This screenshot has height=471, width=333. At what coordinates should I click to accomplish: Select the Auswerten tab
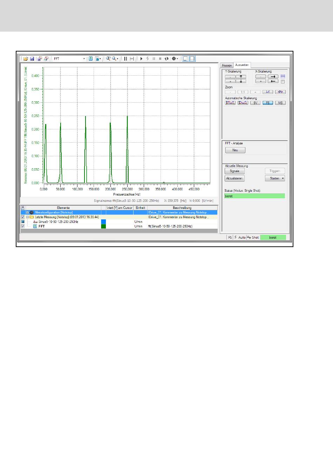point(242,65)
